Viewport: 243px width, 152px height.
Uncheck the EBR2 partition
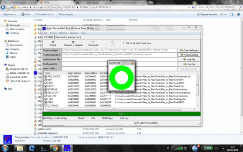coord(46,103)
